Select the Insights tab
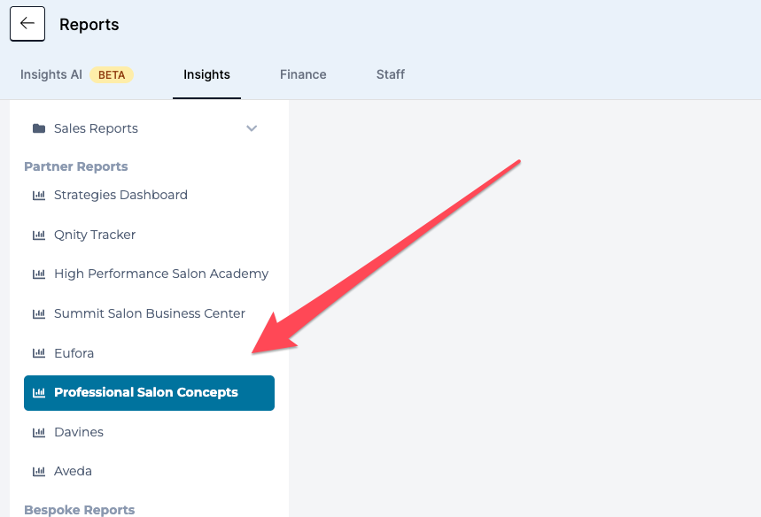Viewport: 761px width, 517px height. (x=206, y=74)
